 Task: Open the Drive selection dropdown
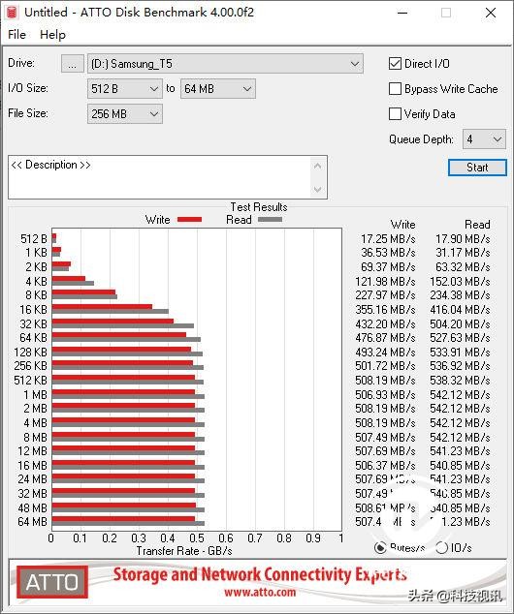[x=225, y=64]
